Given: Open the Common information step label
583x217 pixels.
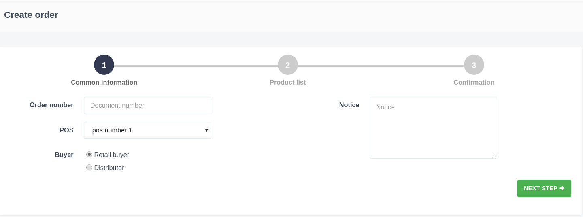Looking at the screenshot, I should [104, 83].
